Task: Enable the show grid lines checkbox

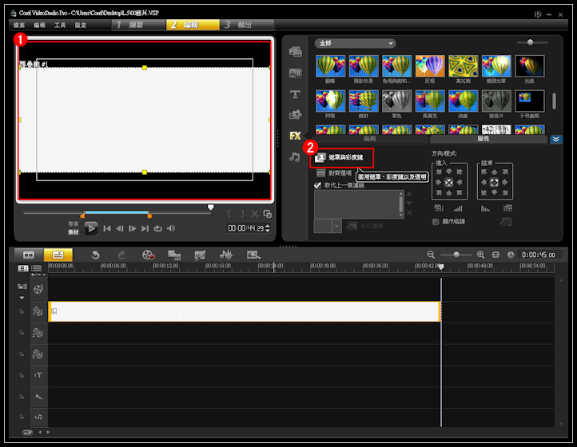Action: (x=436, y=222)
